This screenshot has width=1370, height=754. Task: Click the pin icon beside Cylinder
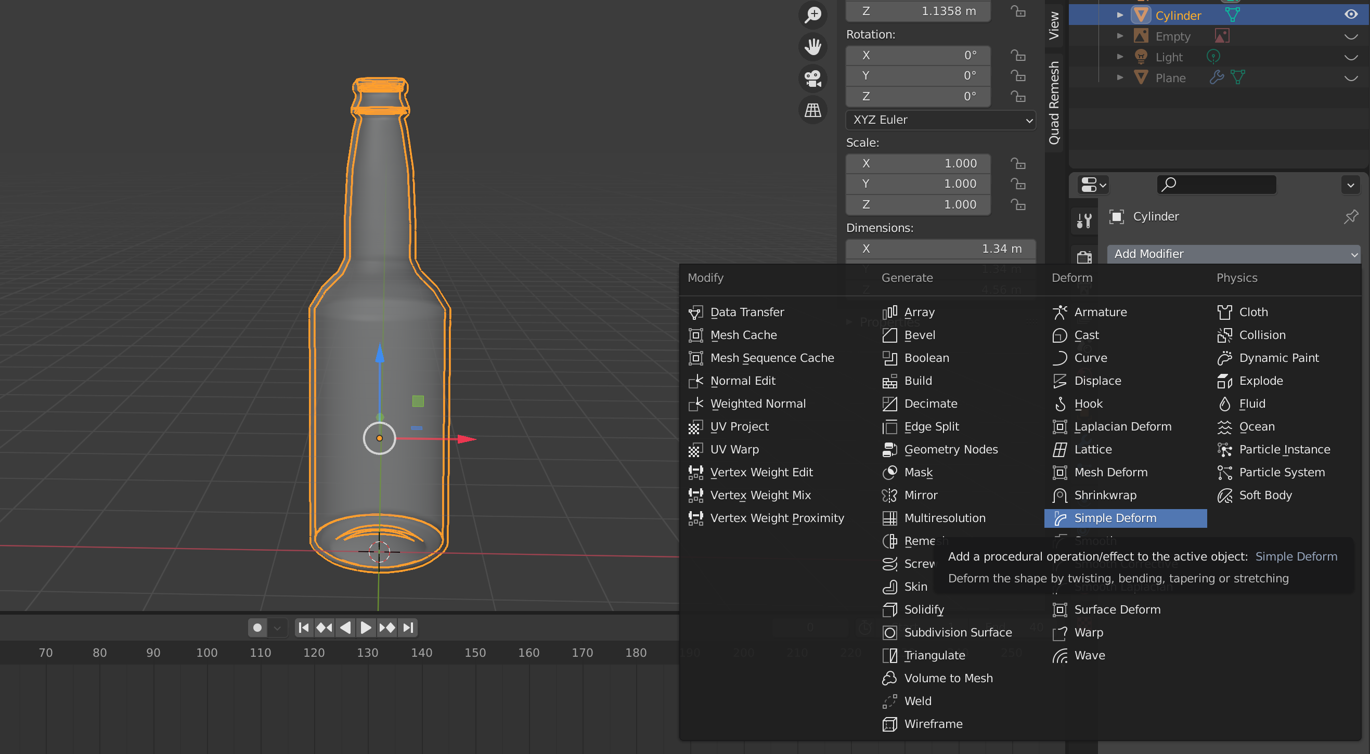(x=1350, y=216)
